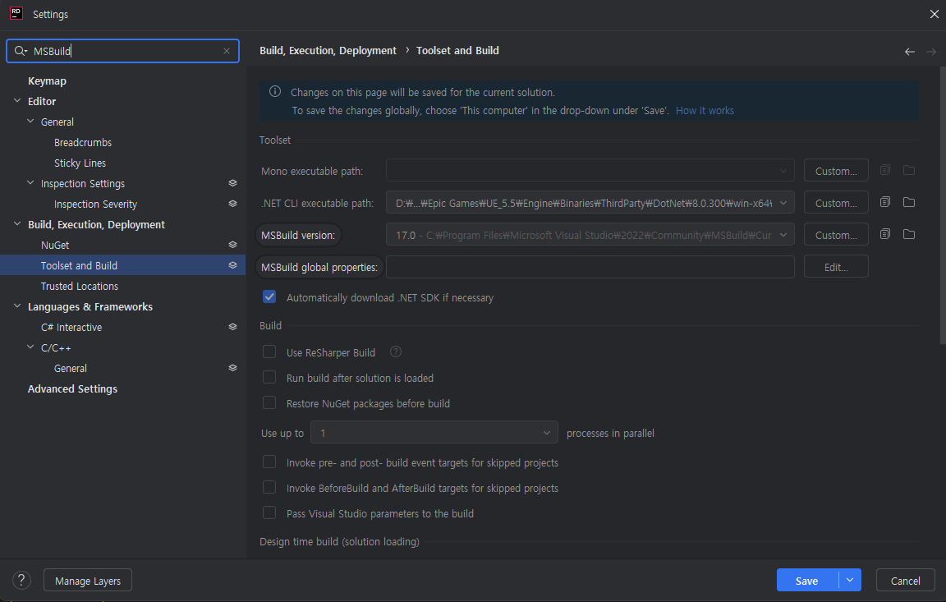Image resolution: width=946 pixels, height=602 pixels.
Task: Click Edit for MSBuild global properties
Action: coord(836,267)
